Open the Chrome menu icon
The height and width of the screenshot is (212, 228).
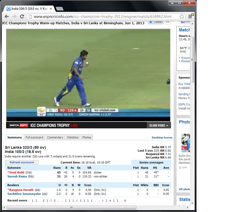(191, 16)
